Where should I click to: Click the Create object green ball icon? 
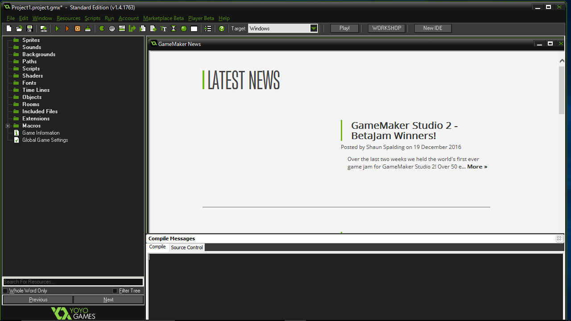[184, 29]
